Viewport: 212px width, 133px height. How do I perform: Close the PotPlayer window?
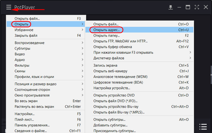point(206,7)
